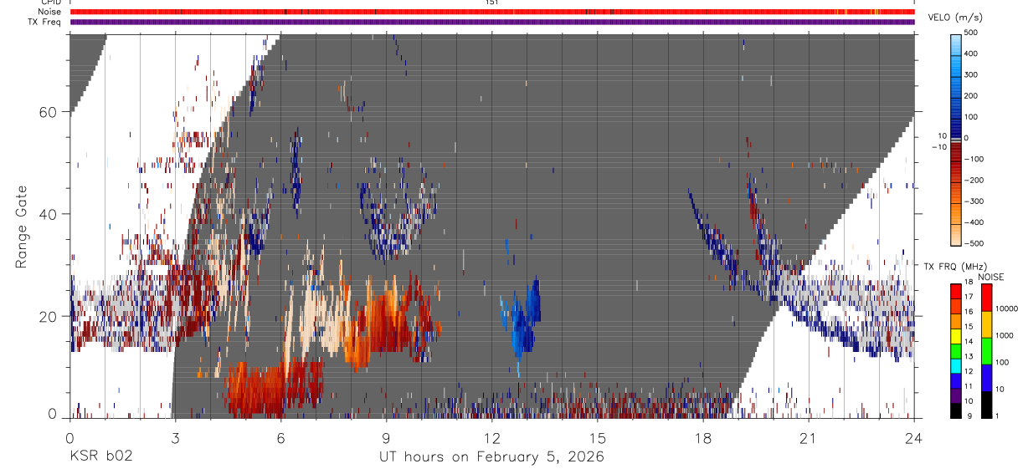The image size is (1028, 474).
Task: Click the x-axis tick label 24
Action: tap(914, 437)
